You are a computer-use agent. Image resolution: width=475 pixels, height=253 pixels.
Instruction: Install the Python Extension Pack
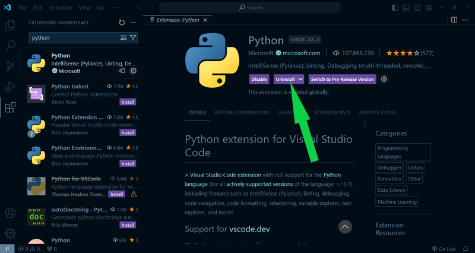pyautogui.click(x=128, y=132)
